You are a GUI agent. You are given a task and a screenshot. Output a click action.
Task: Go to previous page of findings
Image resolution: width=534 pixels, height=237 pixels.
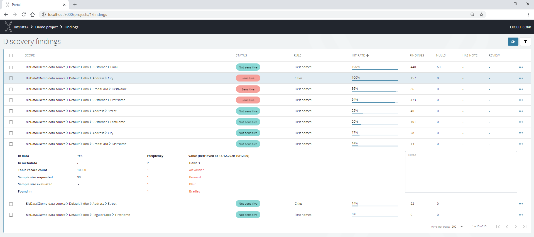pos(507,227)
